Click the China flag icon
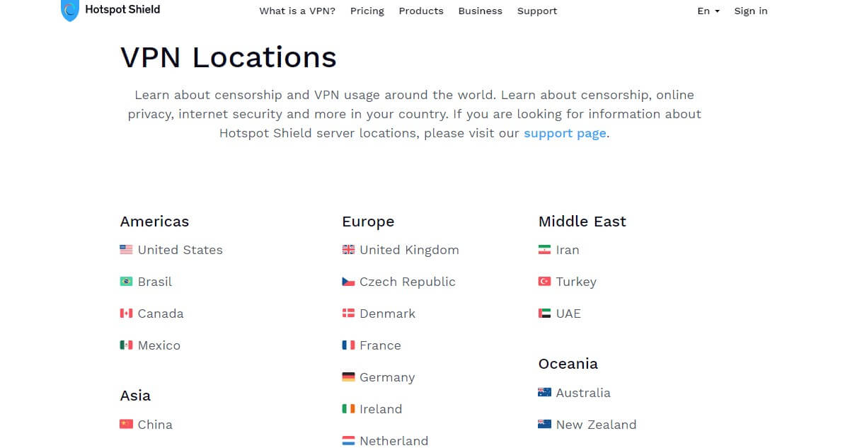 (x=126, y=425)
